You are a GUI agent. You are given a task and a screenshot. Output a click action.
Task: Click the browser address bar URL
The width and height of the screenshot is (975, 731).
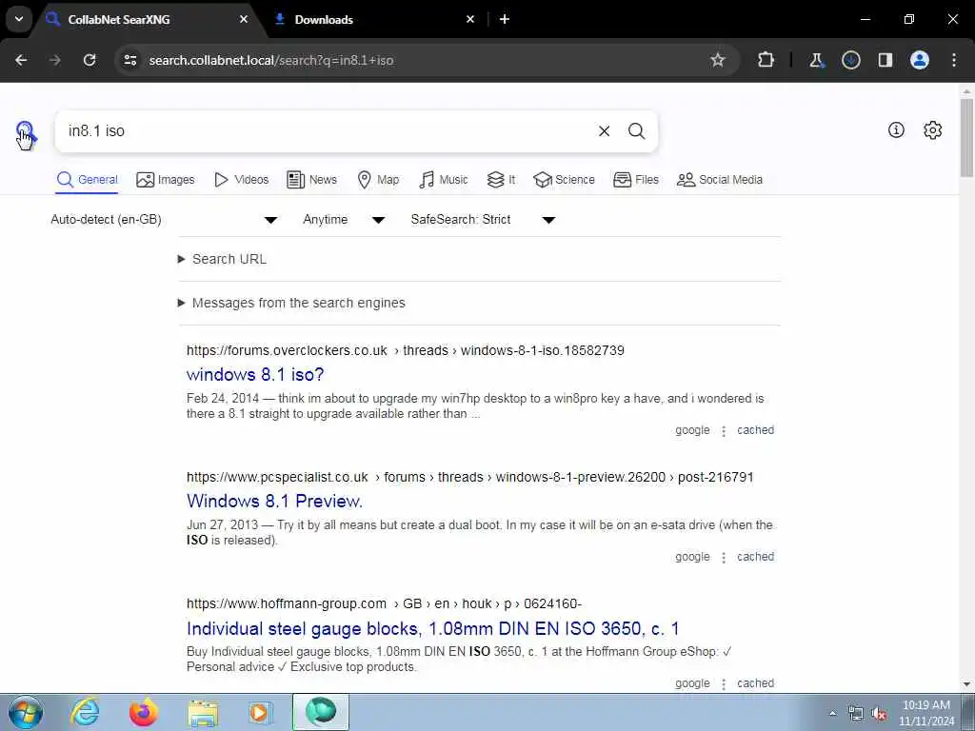(x=271, y=60)
